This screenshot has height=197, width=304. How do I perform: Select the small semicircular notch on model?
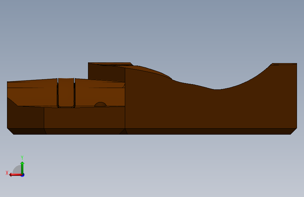click(100, 104)
